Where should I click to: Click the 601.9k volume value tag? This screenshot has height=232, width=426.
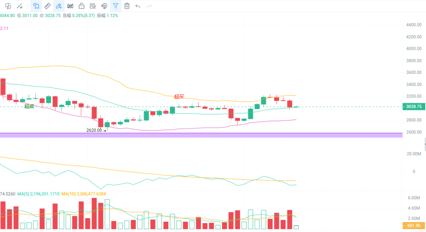coord(413,226)
